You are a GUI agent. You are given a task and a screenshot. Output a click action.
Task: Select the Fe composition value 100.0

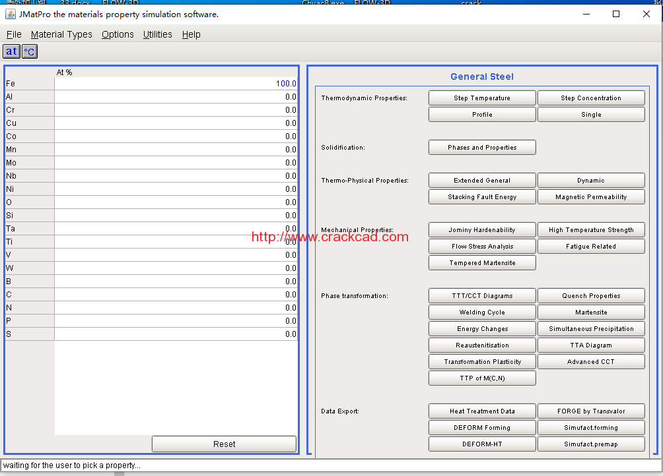click(x=176, y=84)
